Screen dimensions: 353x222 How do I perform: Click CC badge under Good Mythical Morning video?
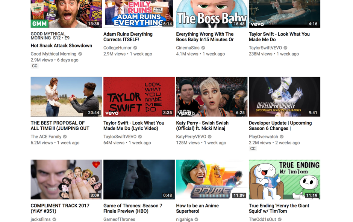(x=35, y=66)
